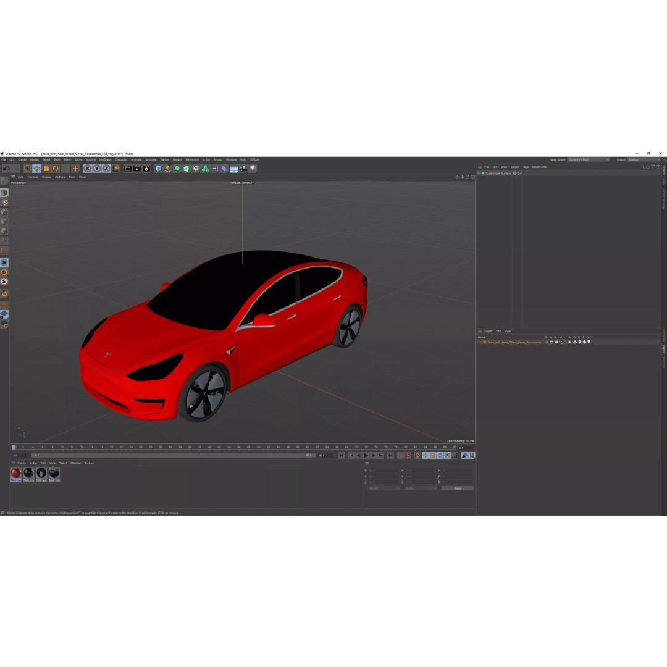This screenshot has width=667, height=667.
Task: Toggle Scale keyframe recording
Action: click(x=432, y=455)
